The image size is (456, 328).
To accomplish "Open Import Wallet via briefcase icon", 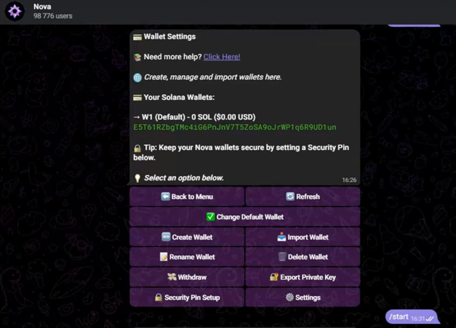I will click(x=282, y=237).
